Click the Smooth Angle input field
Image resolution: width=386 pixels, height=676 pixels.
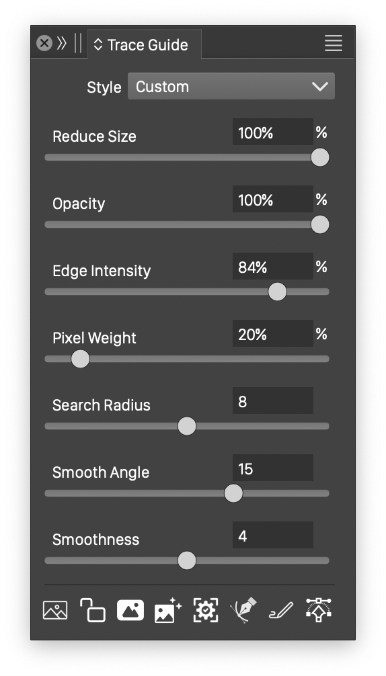click(x=273, y=468)
